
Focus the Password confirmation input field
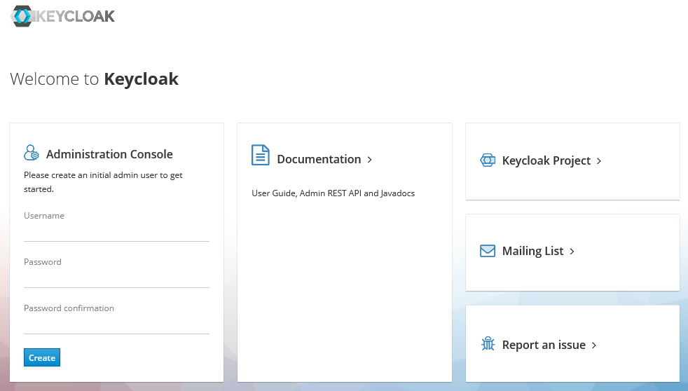(116, 325)
